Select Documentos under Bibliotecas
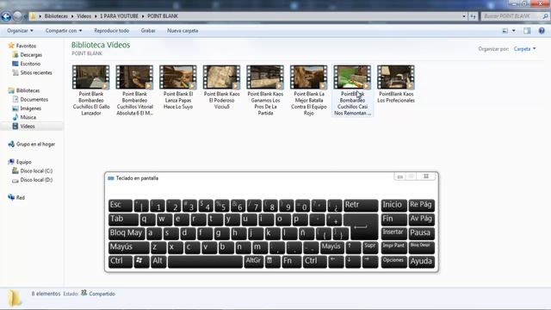Screen dimensions: 551x310 coord(30,100)
